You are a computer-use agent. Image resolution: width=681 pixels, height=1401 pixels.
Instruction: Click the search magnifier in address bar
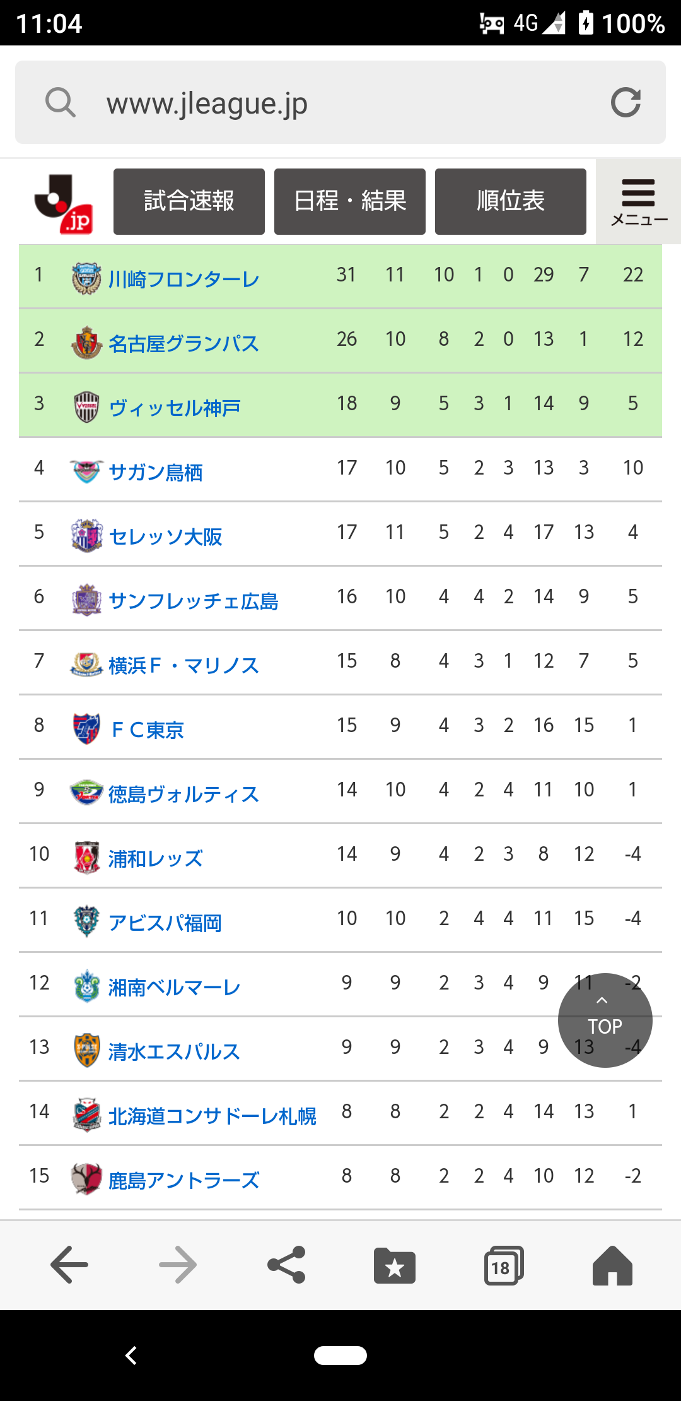(x=61, y=102)
